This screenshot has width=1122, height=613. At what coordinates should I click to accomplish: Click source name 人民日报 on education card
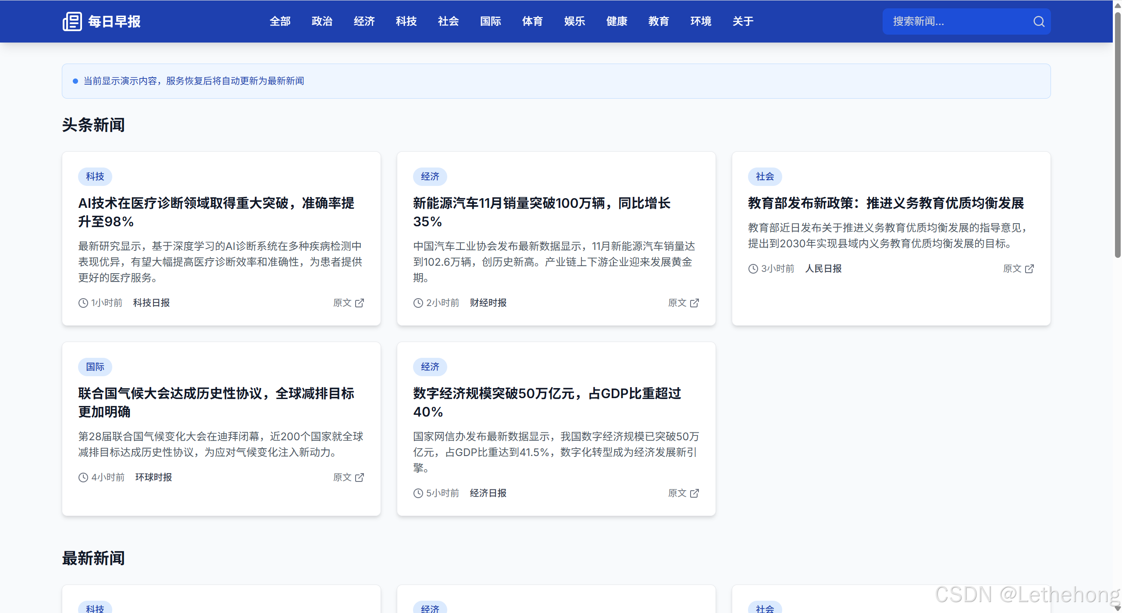pyautogui.click(x=823, y=268)
